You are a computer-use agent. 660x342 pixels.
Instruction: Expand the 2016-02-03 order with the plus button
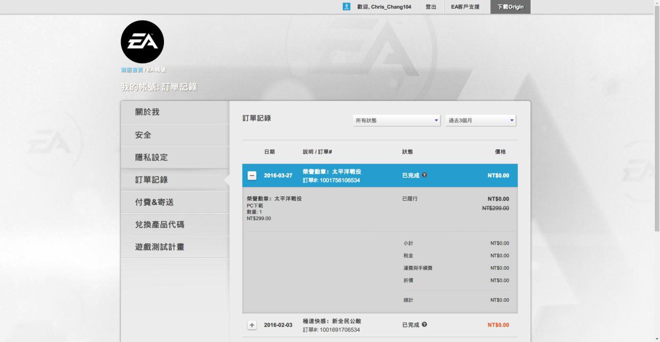252,325
